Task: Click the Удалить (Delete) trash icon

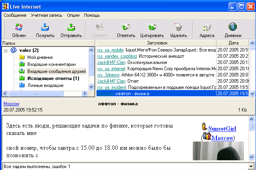Action: [x=179, y=28]
